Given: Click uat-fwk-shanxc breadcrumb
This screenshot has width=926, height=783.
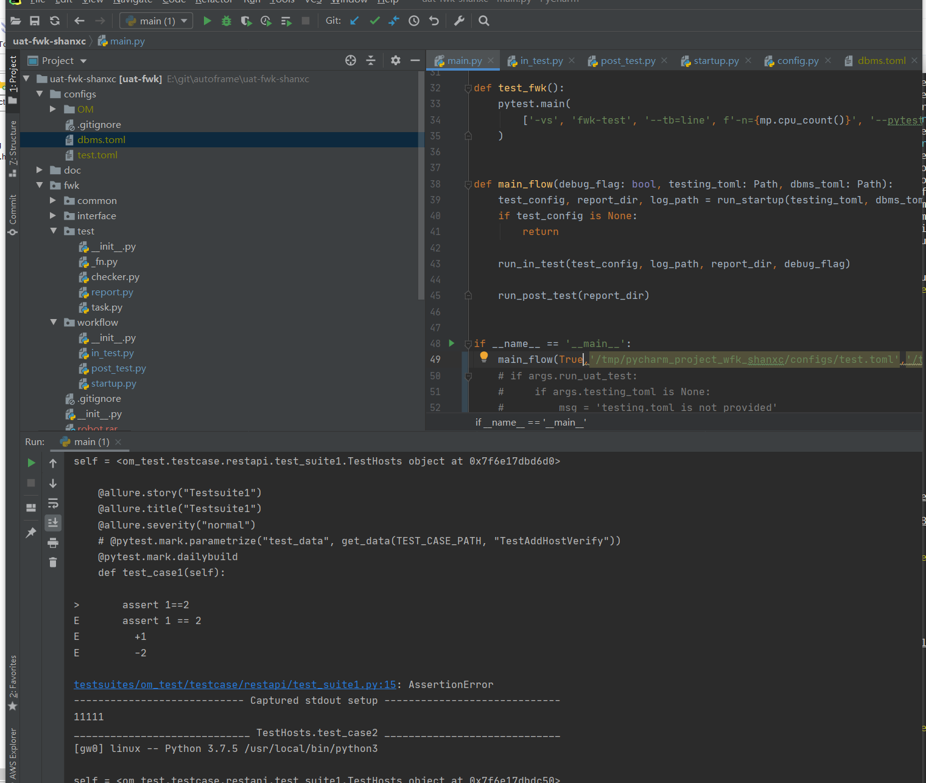Looking at the screenshot, I should point(49,41).
